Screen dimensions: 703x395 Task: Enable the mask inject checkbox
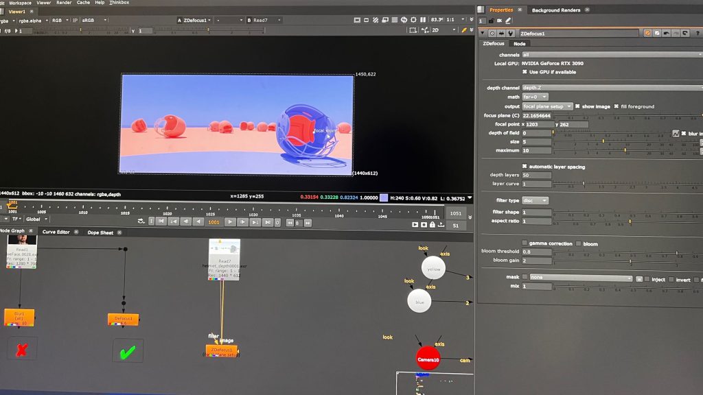point(647,279)
